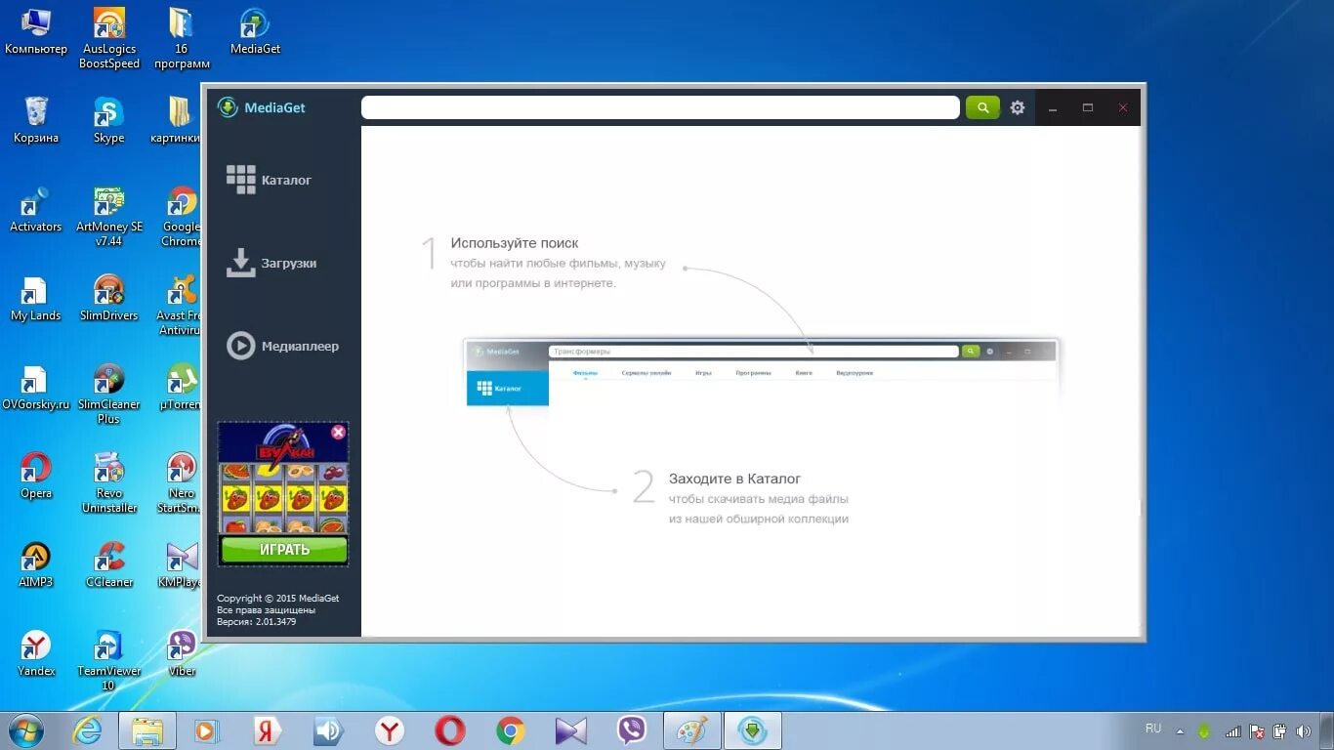
Task: Select the картинки folder on desktop
Action: click(x=177, y=121)
